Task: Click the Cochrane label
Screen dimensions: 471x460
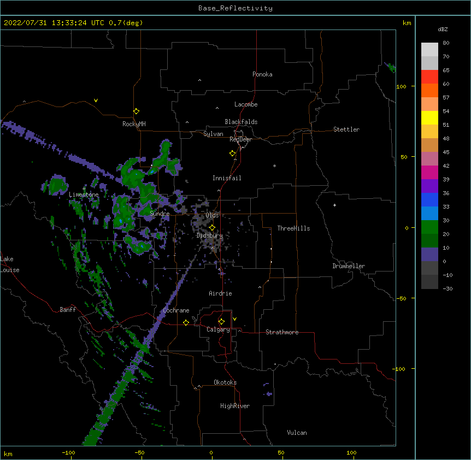Action: click(x=176, y=310)
